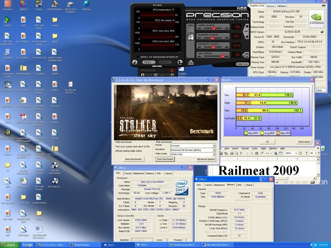This screenshot has width=331, height=248.
Task: Click OK in the Results window
Action: [267, 142]
